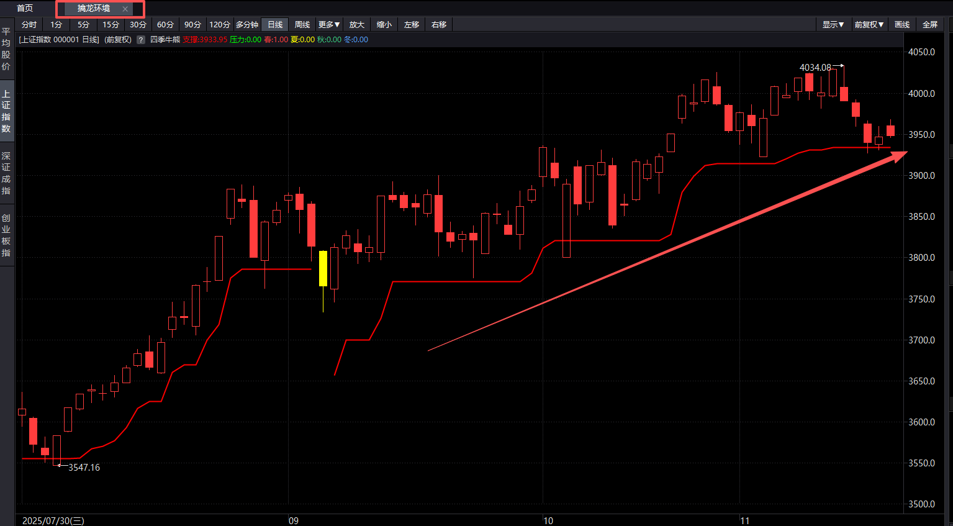Click the 春:1.00 indicator value

pyautogui.click(x=276, y=40)
